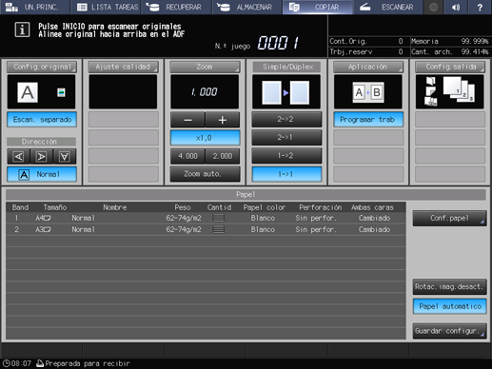492x369 pixels.
Task: Toggle Papel automático
Action: tap(449, 306)
